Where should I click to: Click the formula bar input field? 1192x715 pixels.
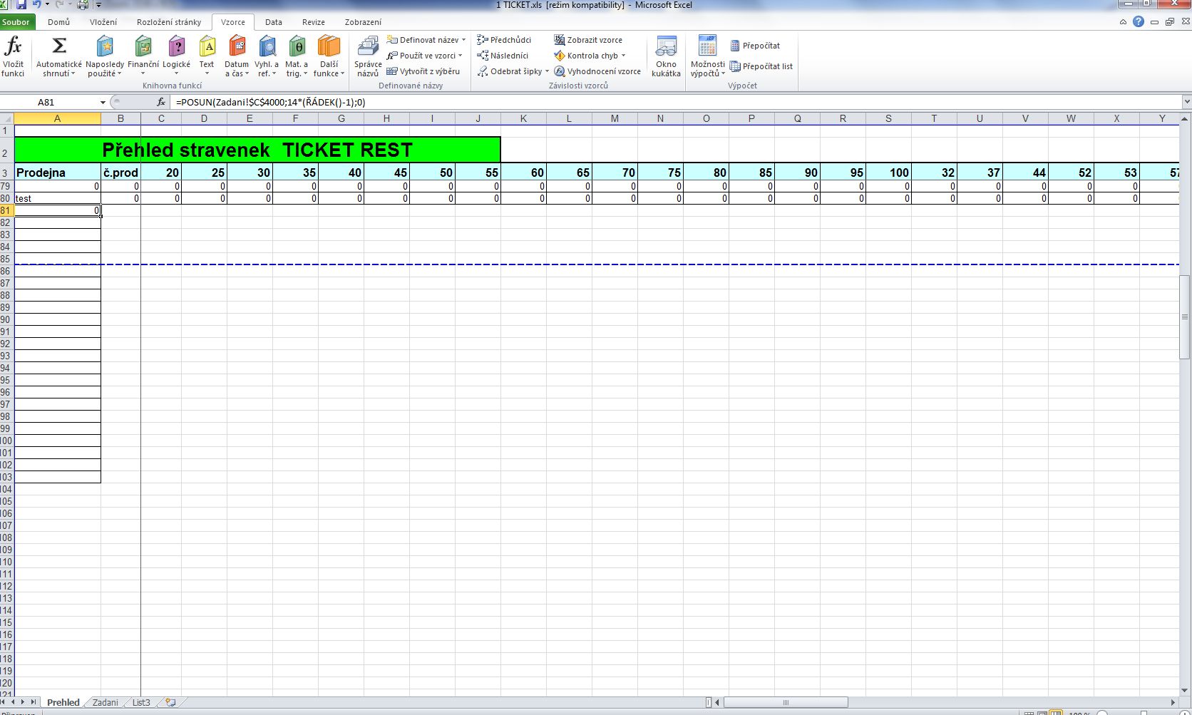tap(642, 103)
